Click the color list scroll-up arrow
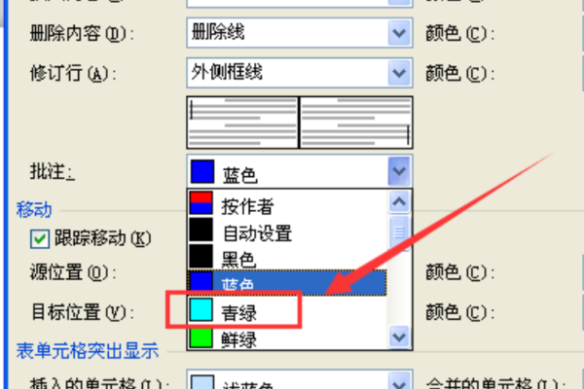This screenshot has height=389, width=584. (x=399, y=201)
